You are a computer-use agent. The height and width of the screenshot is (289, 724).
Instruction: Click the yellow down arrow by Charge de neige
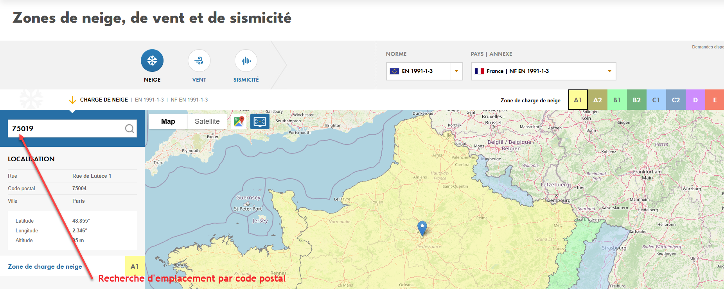tap(72, 100)
